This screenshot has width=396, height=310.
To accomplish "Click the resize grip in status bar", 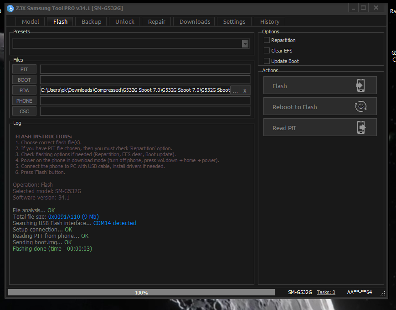I will (383, 293).
